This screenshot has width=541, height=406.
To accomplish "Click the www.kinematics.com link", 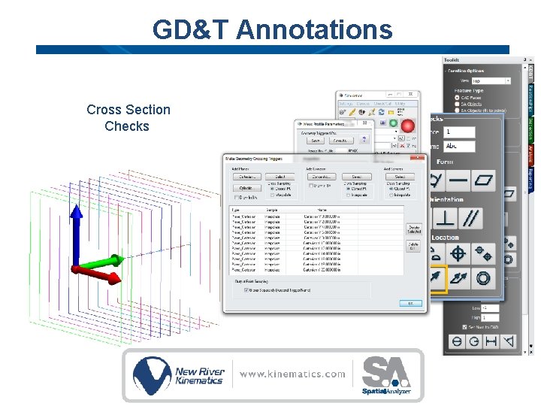I will click(292, 374).
